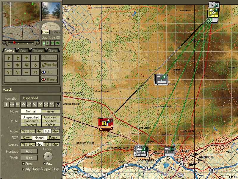Image resolution: width=238 pixels, height=179 pixels.
Task: Click the Depth Auto button
Action: click(x=29, y=158)
